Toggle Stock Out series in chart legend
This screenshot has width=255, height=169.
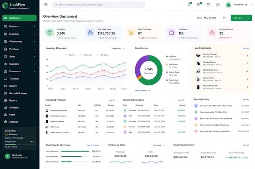point(86,55)
